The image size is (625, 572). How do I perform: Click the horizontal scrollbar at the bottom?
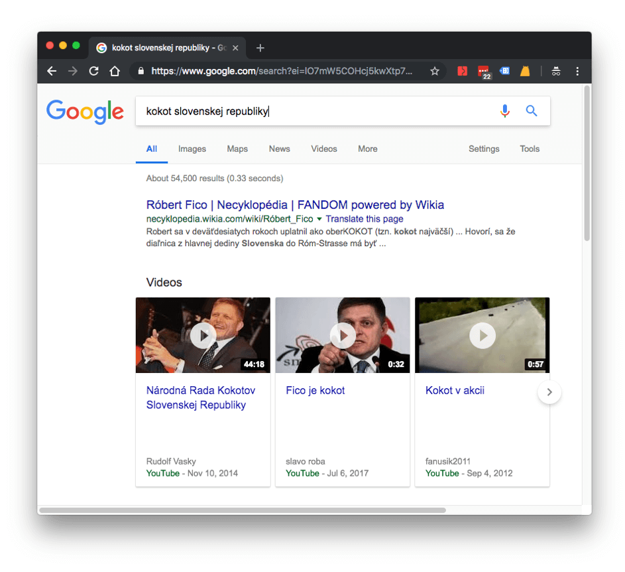pyautogui.click(x=243, y=510)
